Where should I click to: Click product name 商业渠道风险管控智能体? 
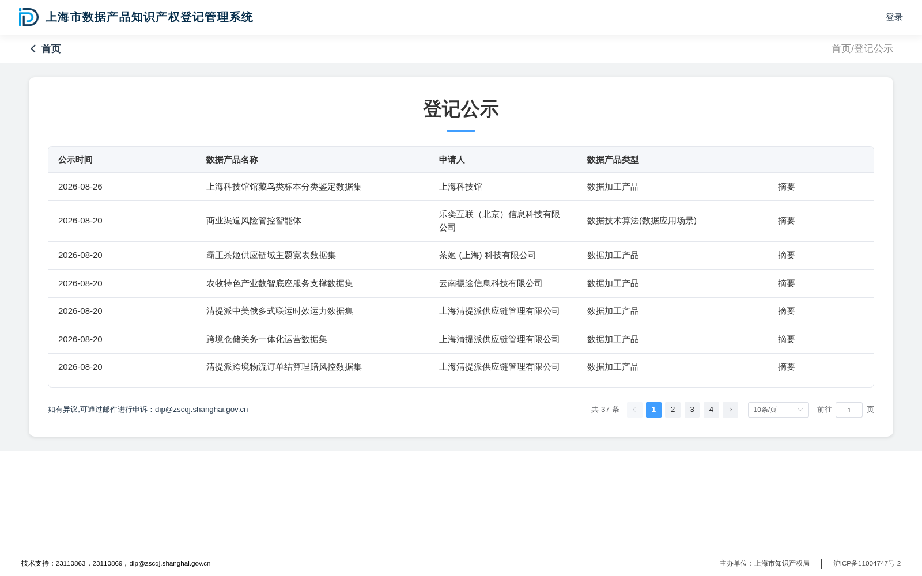tap(254, 221)
